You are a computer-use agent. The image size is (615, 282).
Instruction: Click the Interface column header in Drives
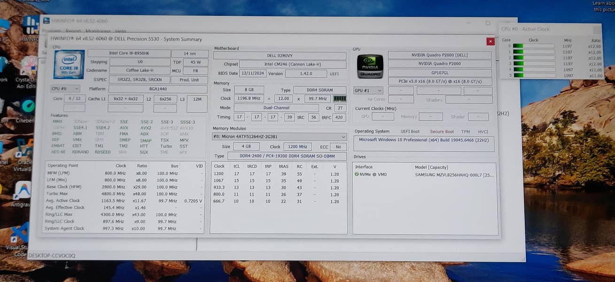pyautogui.click(x=364, y=167)
